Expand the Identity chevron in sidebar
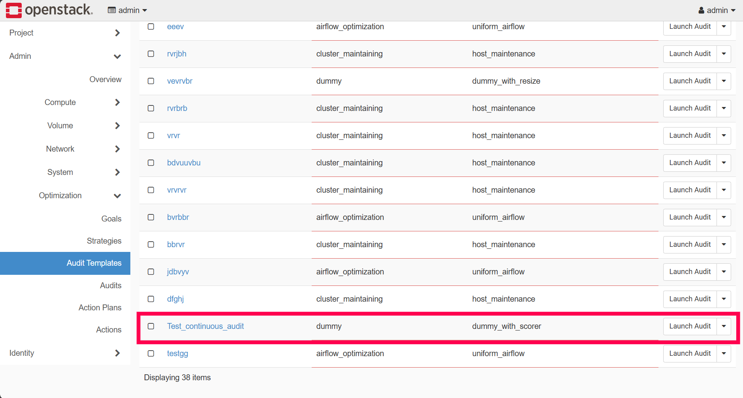This screenshot has height=398, width=743. coord(117,353)
